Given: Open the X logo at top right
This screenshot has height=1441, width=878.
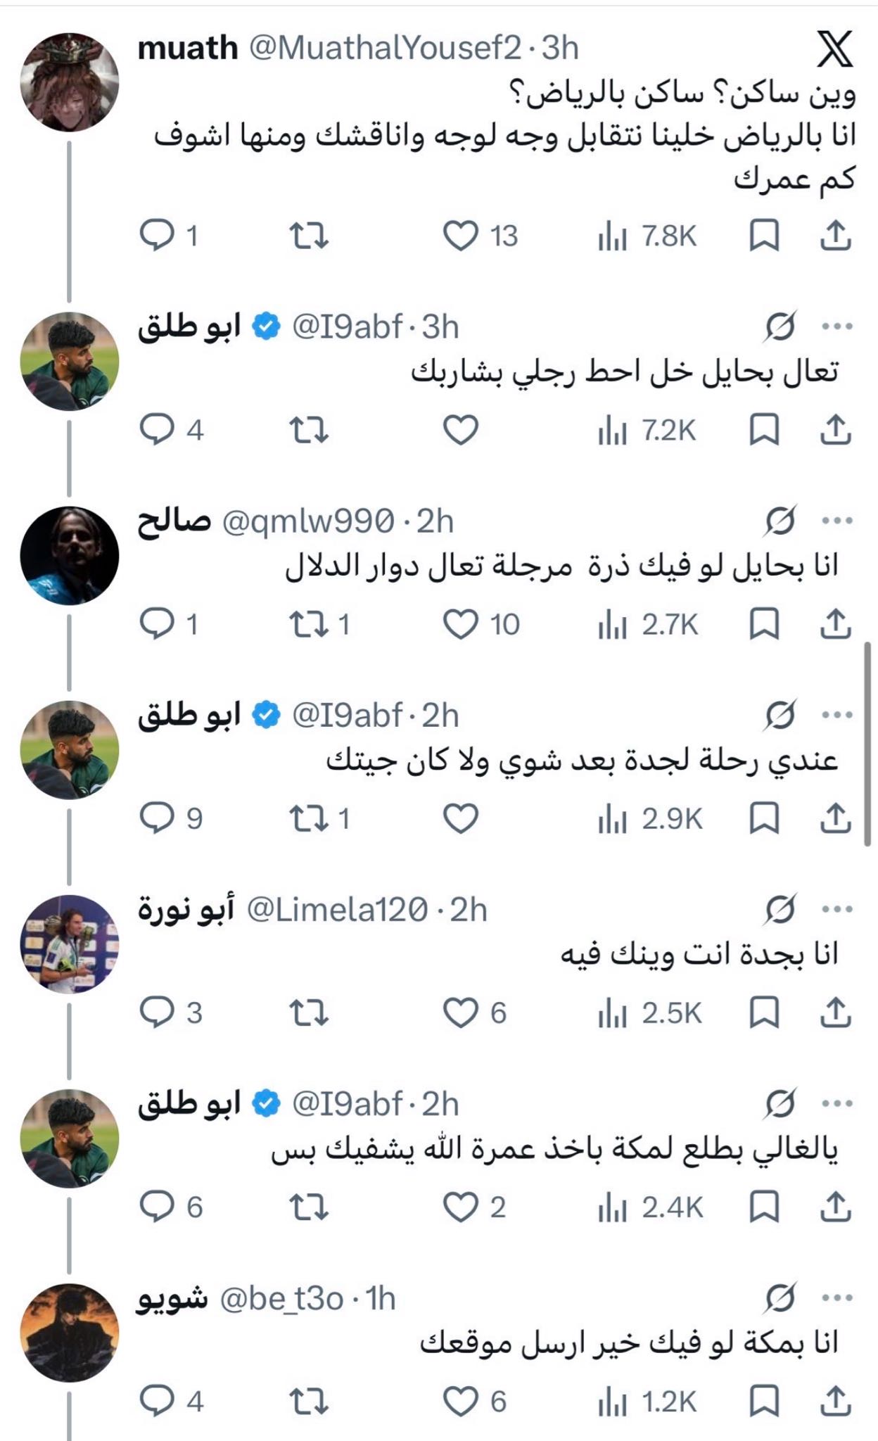Looking at the screenshot, I should (835, 49).
